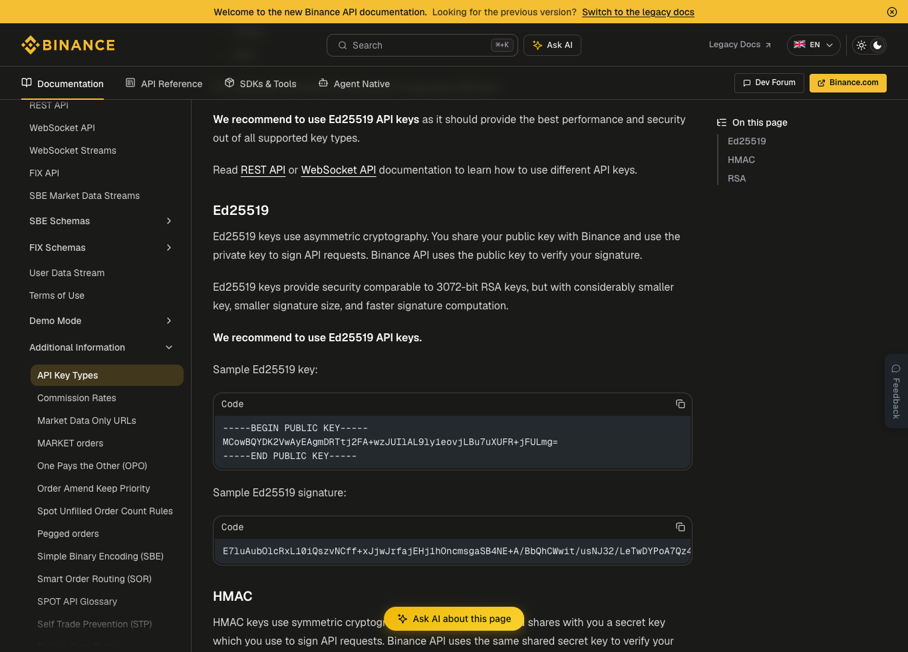Jump to HMAC in On this page
908x652 pixels.
[741, 160]
